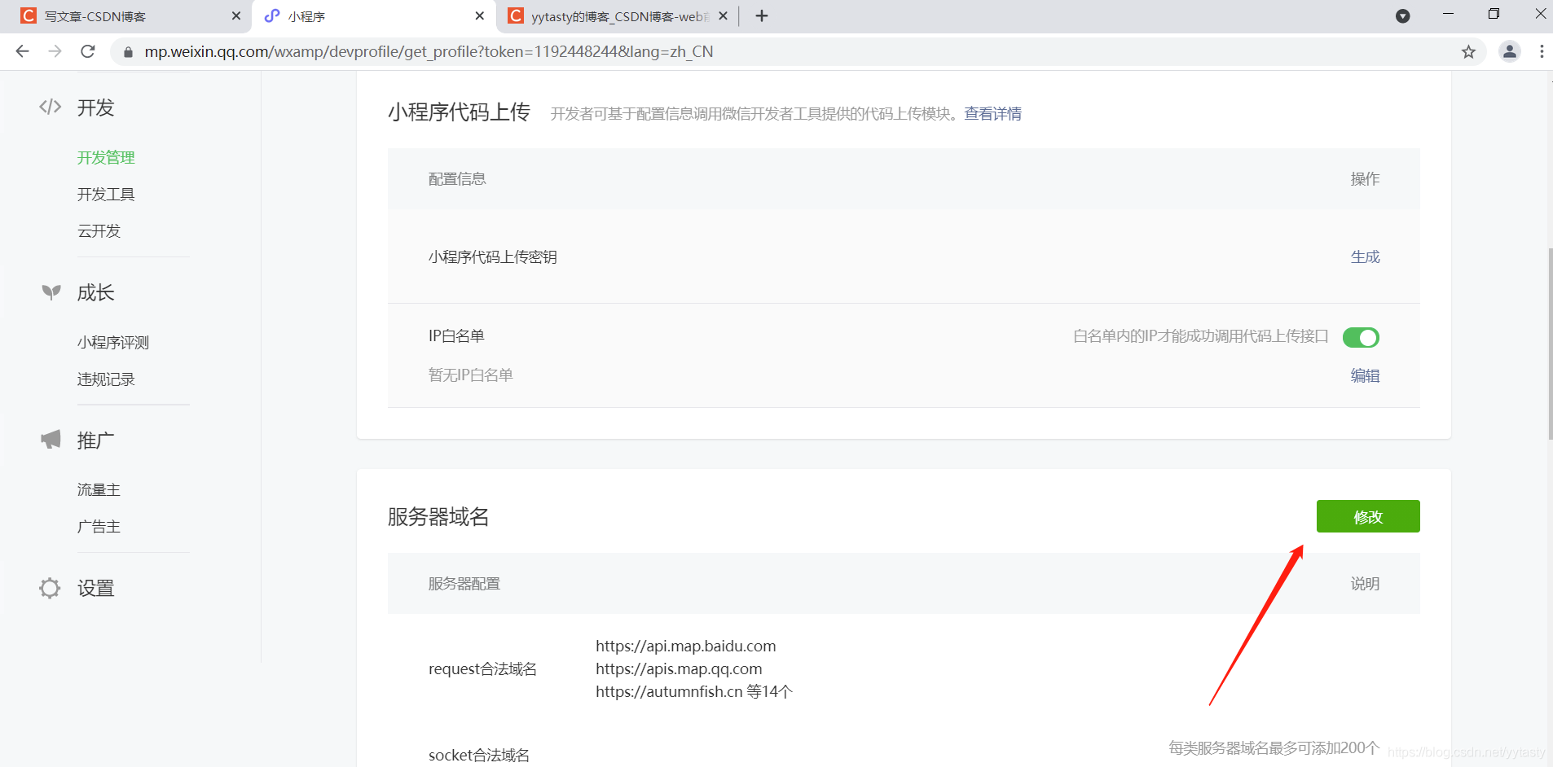The height and width of the screenshot is (767, 1553).
Task: Click the padlock site info icon
Action: point(128,52)
